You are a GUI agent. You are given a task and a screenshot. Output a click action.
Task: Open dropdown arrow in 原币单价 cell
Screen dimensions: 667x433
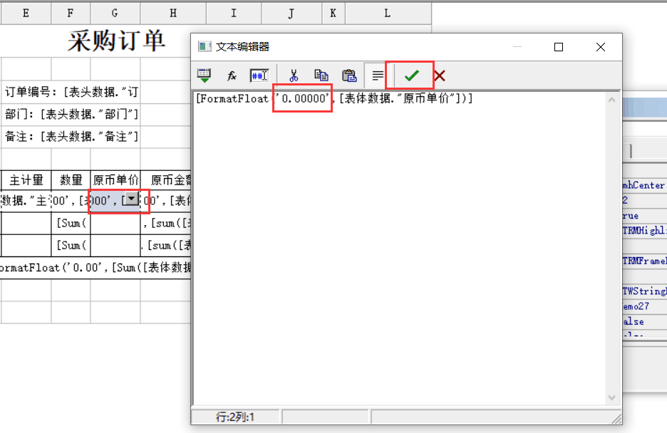tap(130, 200)
